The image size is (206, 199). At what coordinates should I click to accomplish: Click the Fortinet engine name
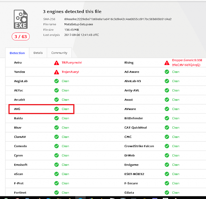20,192
